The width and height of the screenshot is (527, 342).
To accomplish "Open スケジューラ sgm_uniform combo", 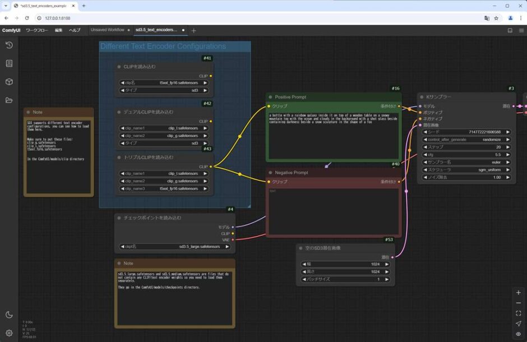I will point(466,170).
